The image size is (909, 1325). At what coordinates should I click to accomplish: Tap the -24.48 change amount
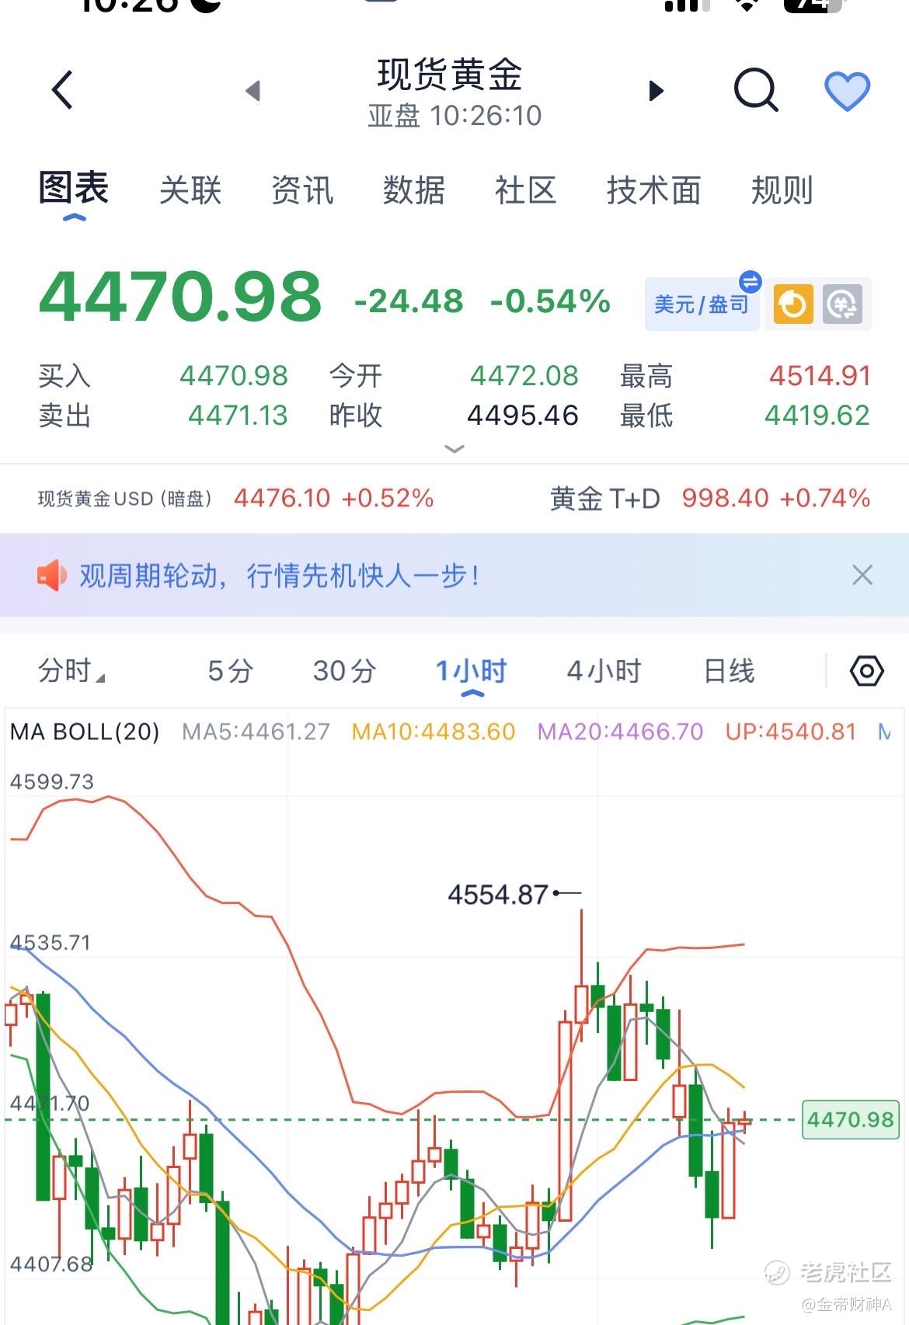coord(409,301)
